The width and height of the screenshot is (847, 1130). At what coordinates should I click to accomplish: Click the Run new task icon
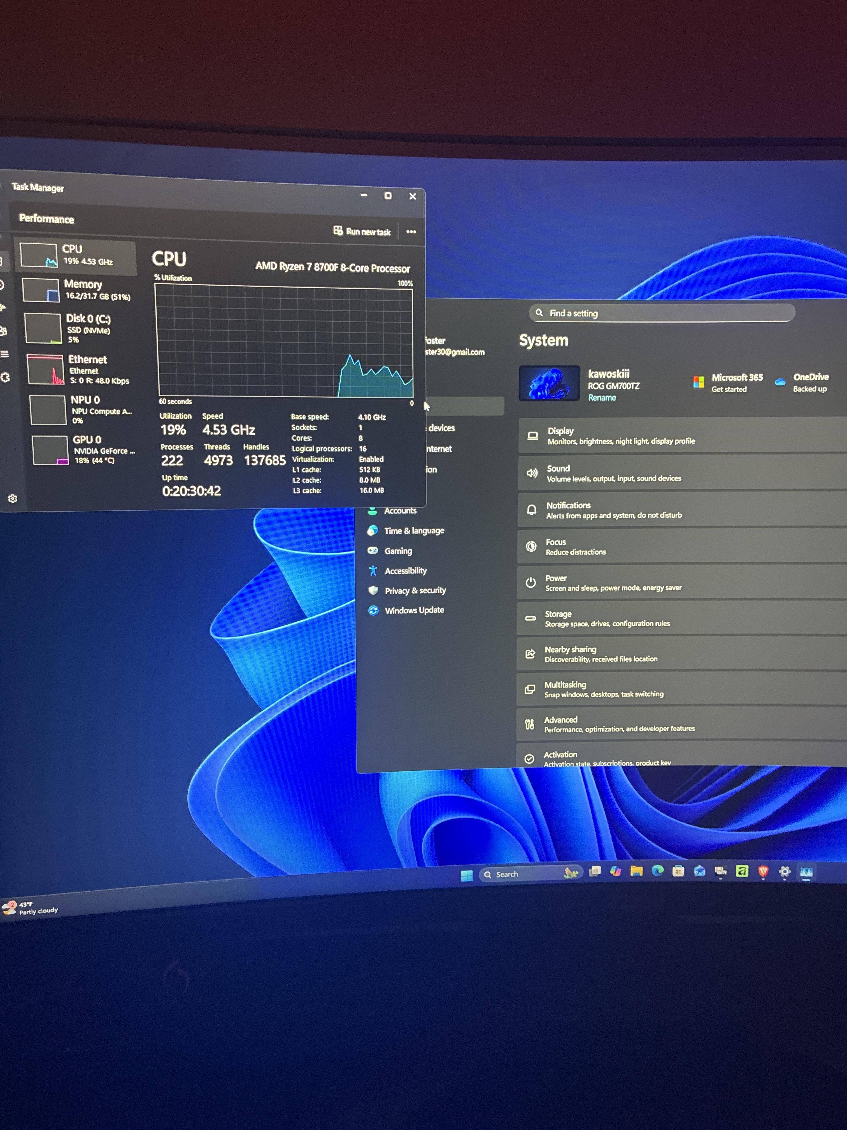pos(338,231)
